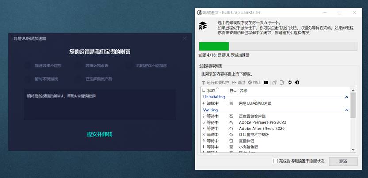
Task: Click the 终止 terminate button
Action: tap(254, 83)
